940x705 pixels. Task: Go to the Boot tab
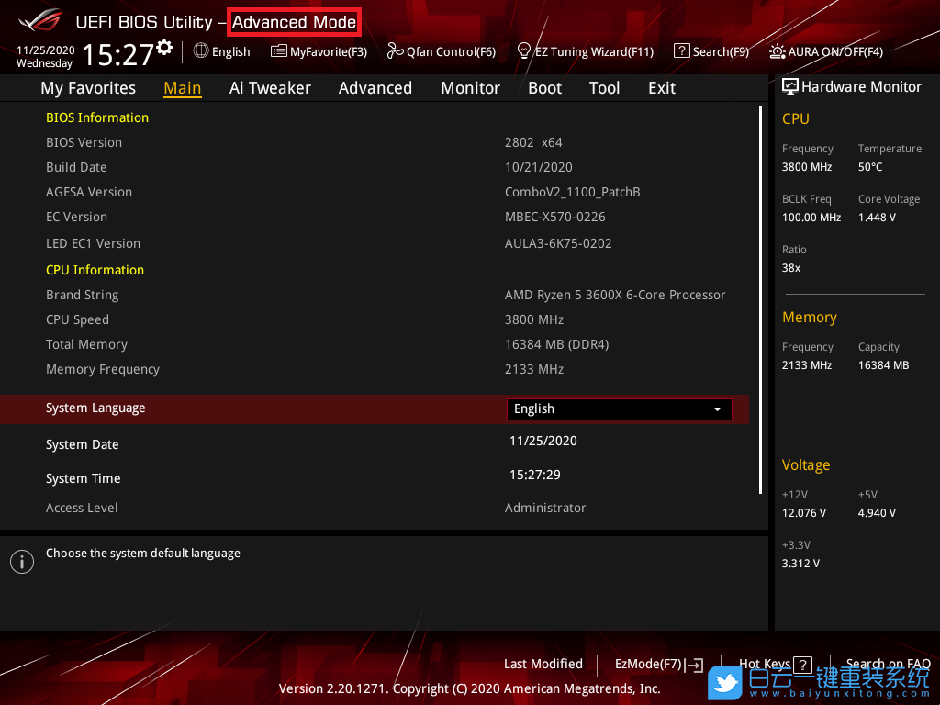(x=544, y=88)
